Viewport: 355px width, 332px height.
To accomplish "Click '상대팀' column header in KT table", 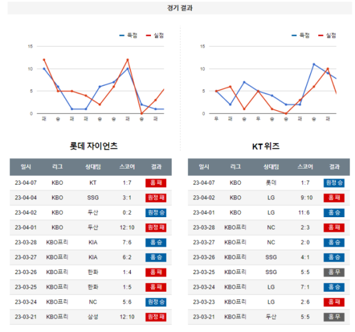I will [x=271, y=167].
